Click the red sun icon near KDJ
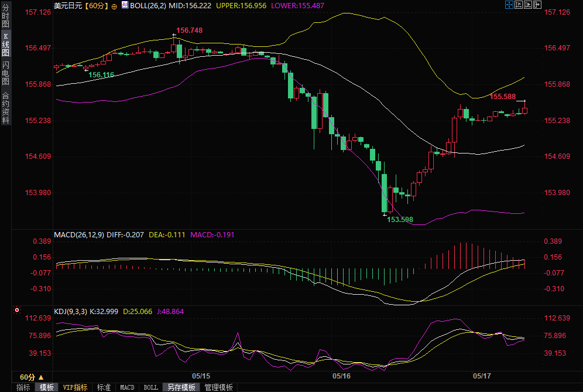The width and height of the screenshot is (583, 392). (x=17, y=309)
